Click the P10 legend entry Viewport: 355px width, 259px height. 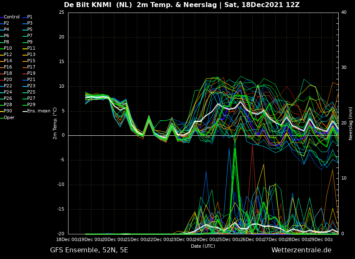click(6, 48)
